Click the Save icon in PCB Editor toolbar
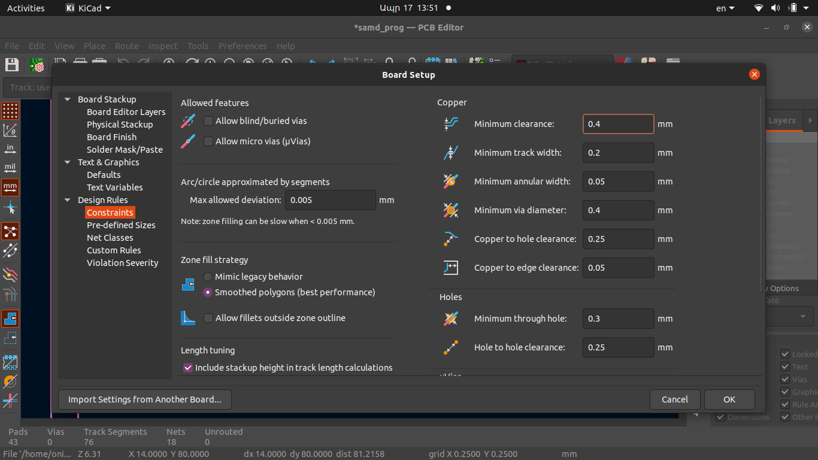 pyautogui.click(x=11, y=65)
